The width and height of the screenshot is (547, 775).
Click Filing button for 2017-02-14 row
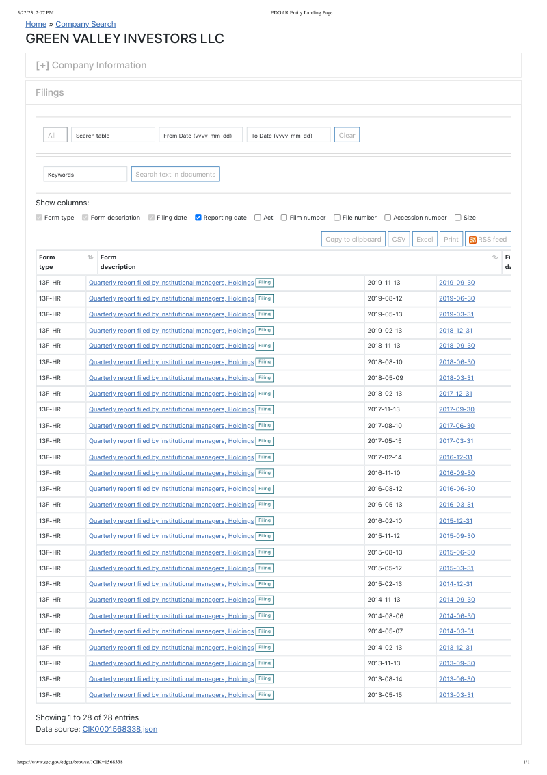click(x=265, y=457)
